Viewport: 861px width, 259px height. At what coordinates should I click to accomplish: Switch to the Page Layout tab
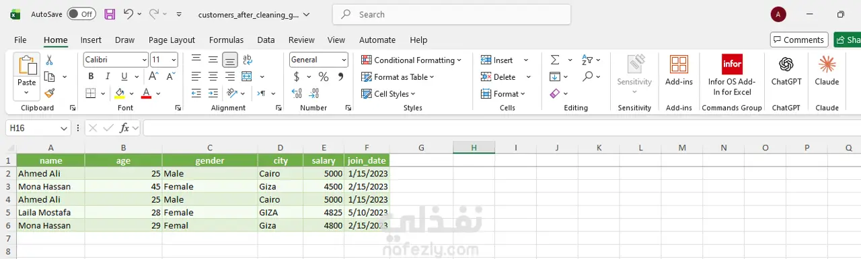(x=172, y=40)
